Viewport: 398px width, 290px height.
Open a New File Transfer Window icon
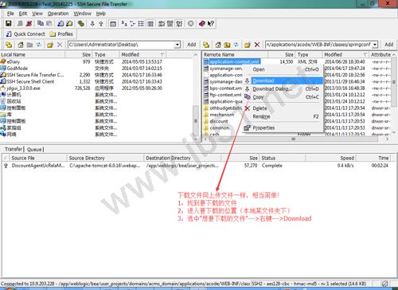click(69, 24)
